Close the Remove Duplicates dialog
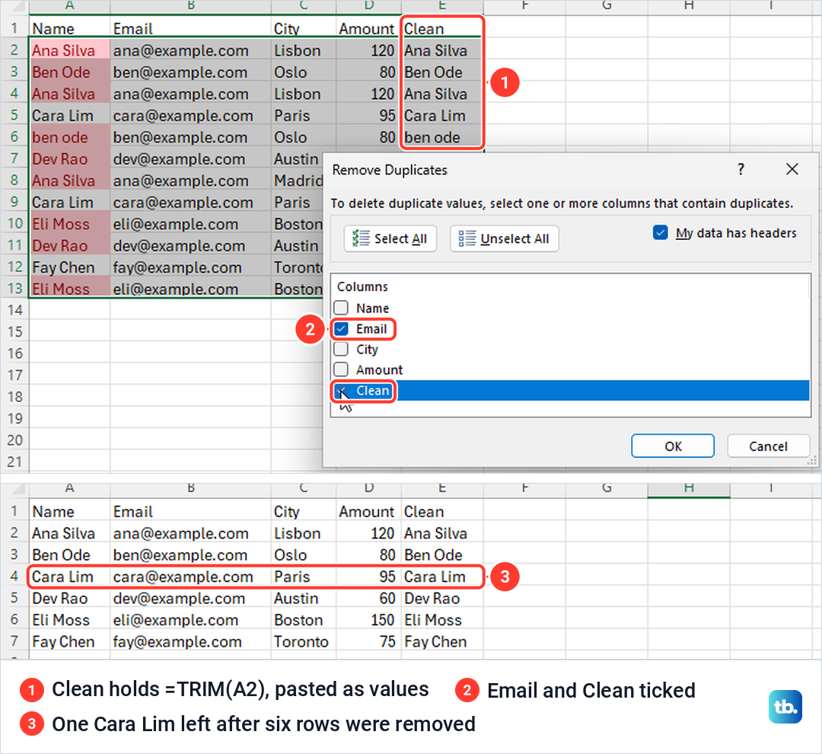This screenshot has height=754, width=822. coord(792,169)
